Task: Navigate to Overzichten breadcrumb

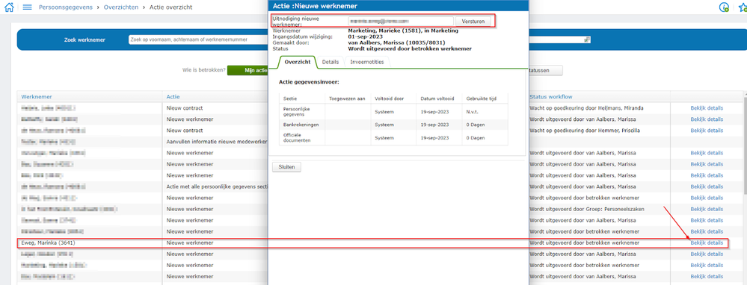Action: tap(122, 7)
